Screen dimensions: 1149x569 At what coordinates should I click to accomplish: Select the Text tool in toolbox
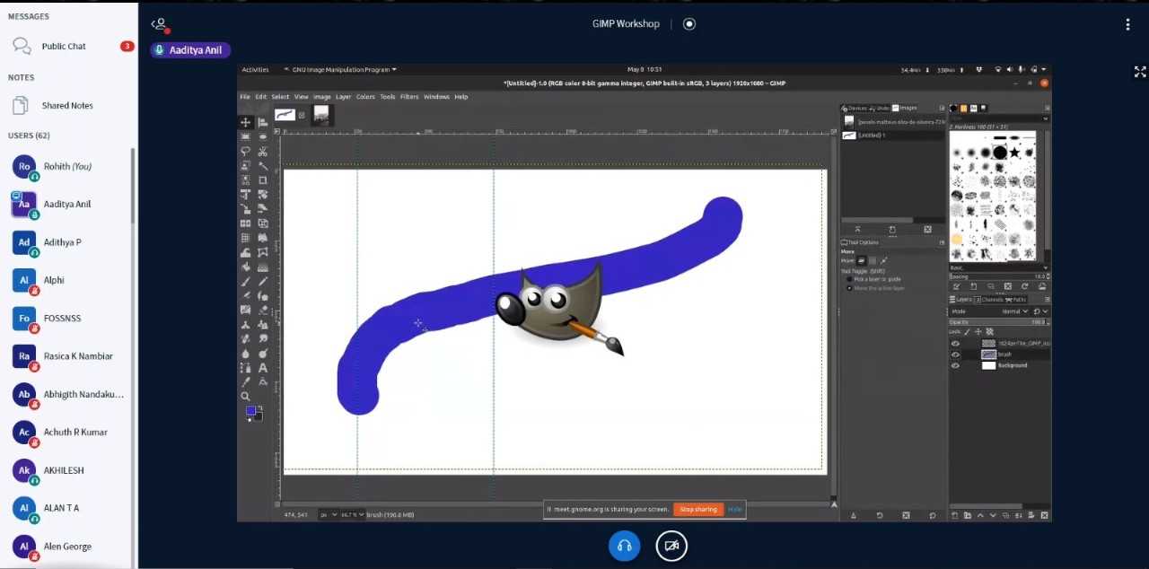click(x=262, y=368)
